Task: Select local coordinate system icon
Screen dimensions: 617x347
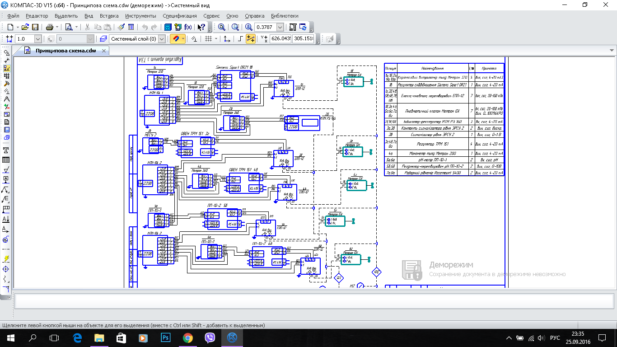Action: tap(227, 39)
